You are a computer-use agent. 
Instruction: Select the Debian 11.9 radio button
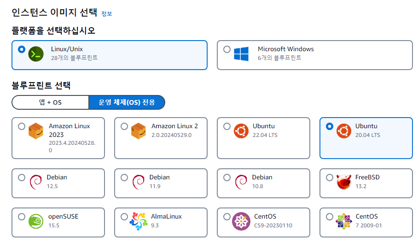pyautogui.click(x=124, y=178)
